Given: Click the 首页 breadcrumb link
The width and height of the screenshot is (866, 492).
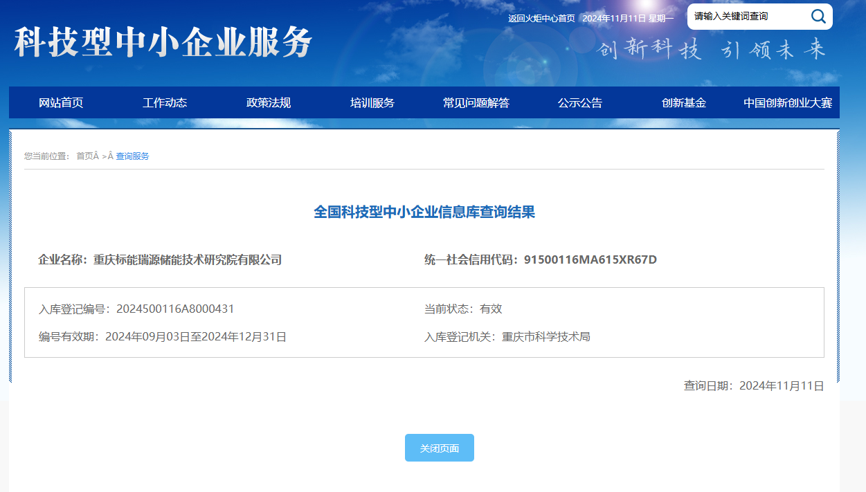Looking at the screenshot, I should pyautogui.click(x=84, y=156).
